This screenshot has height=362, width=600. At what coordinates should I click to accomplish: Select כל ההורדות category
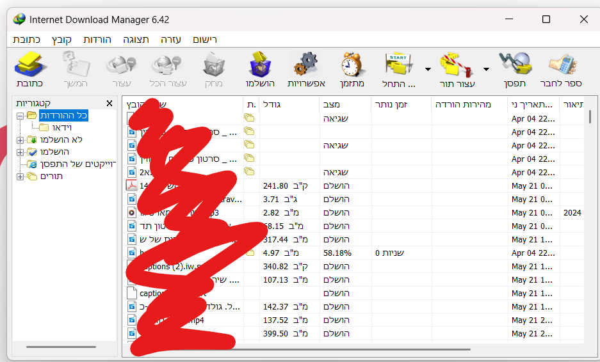(x=63, y=115)
